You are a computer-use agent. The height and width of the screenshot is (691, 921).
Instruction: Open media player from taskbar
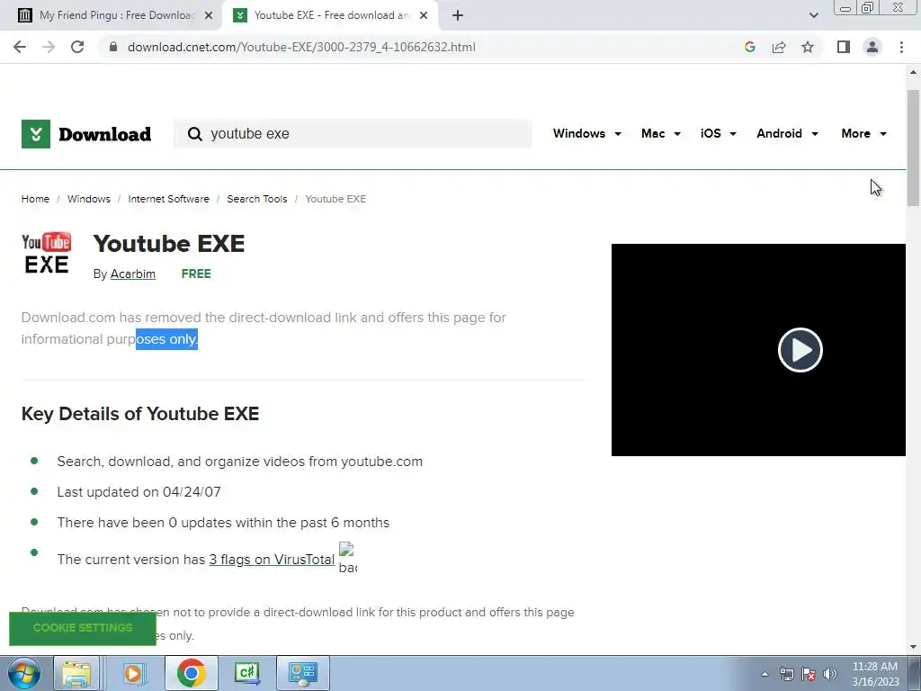pyautogui.click(x=133, y=673)
